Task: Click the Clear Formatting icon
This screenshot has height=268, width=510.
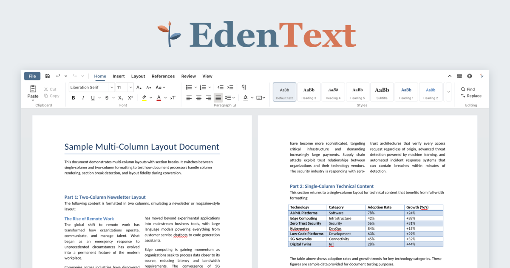Action: coord(173,98)
